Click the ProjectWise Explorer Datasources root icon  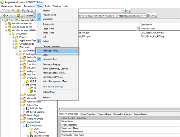point(6,20)
